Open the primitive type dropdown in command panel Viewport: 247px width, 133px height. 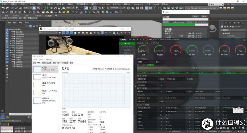233,30
